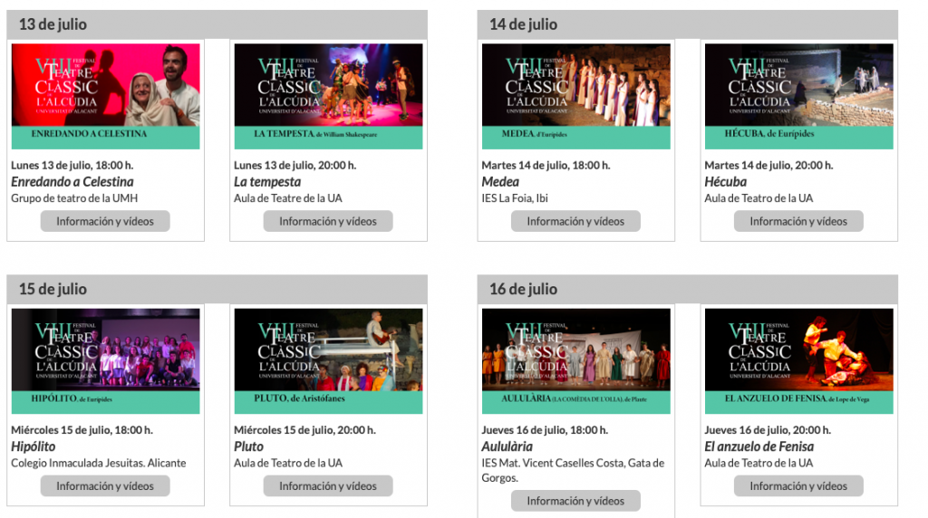Select the Pluto title below the poster

coord(248,446)
